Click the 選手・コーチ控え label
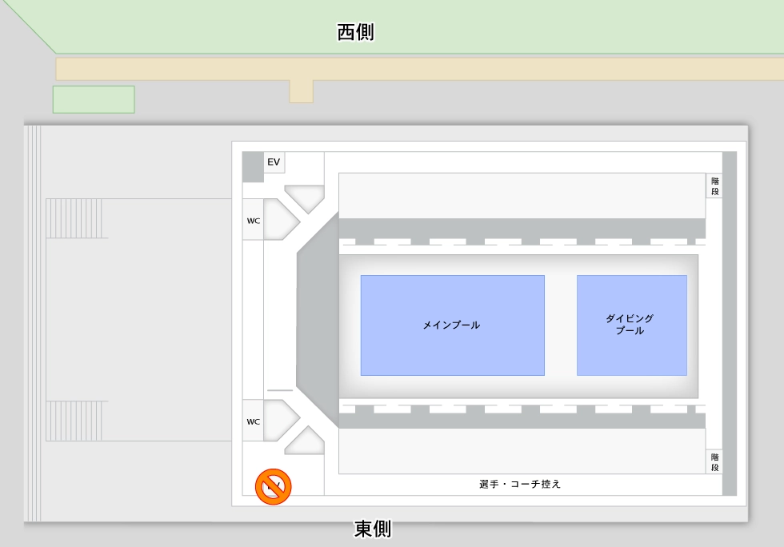The height and width of the screenshot is (547, 784). click(520, 485)
